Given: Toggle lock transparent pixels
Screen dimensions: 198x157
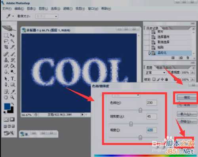Looking at the screenshot, I should (154, 79).
